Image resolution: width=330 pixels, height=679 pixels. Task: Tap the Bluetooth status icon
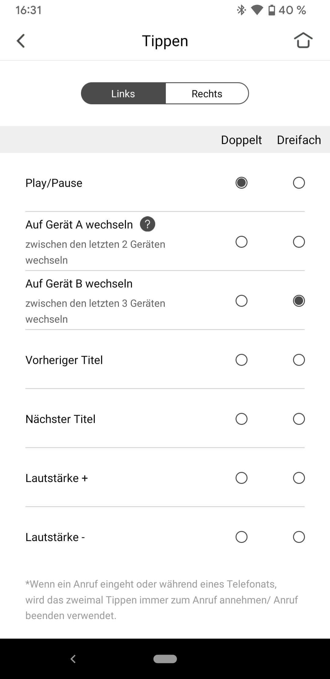[x=241, y=10]
